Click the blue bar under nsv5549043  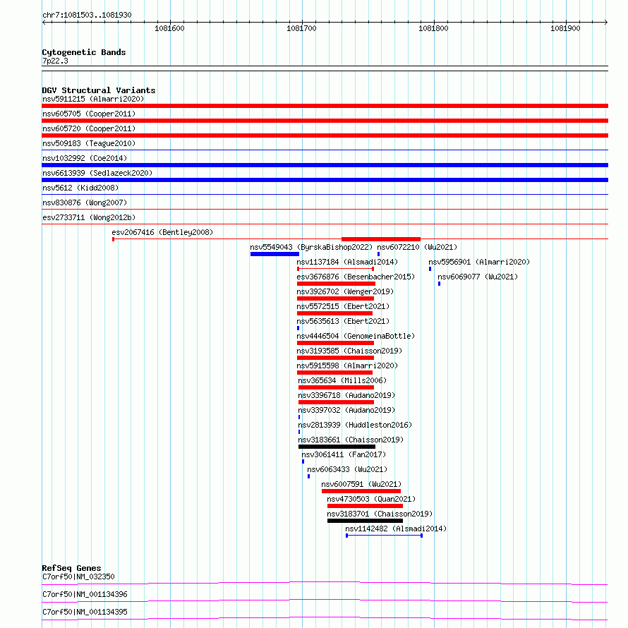[274, 254]
